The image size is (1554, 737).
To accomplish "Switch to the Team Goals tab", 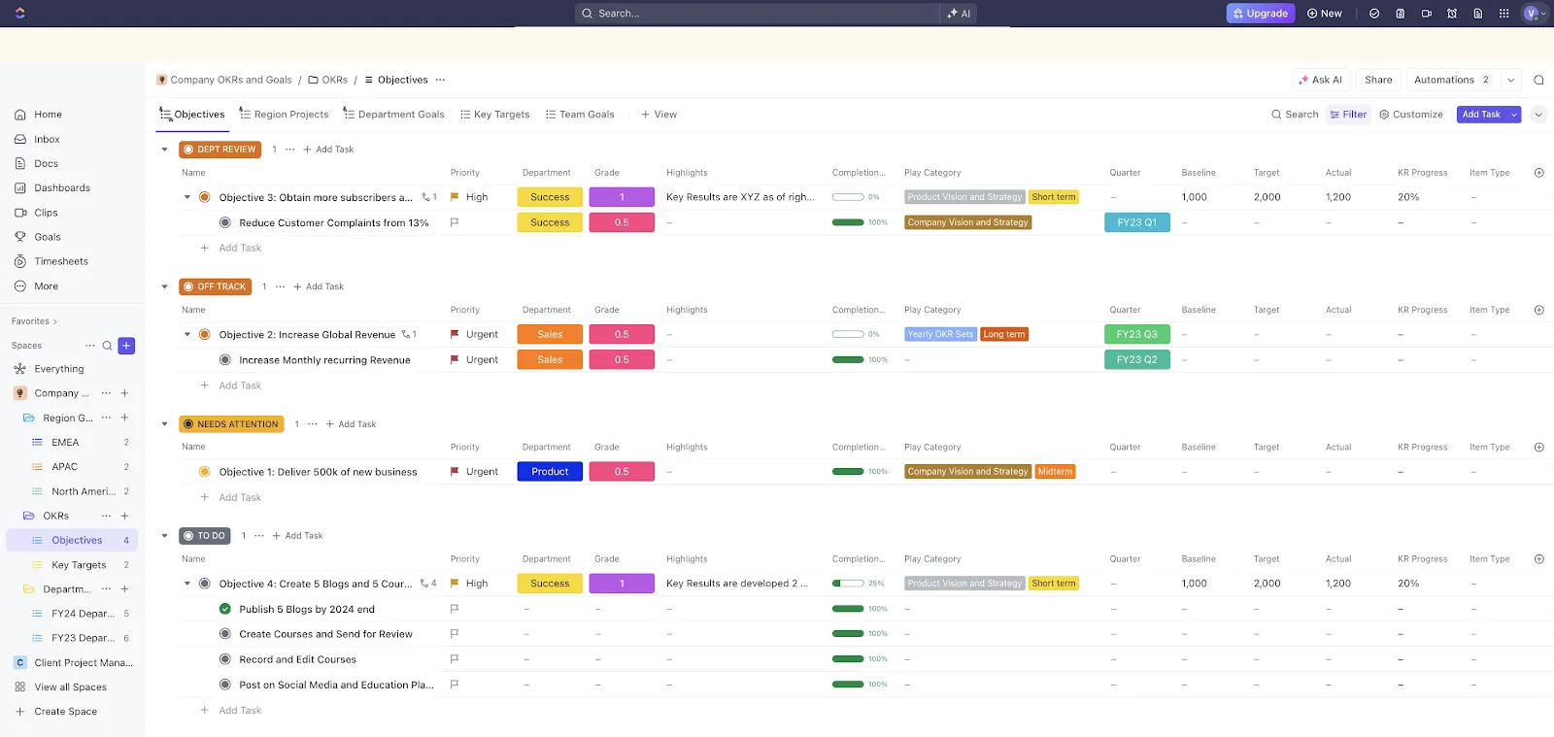I will coord(580,115).
